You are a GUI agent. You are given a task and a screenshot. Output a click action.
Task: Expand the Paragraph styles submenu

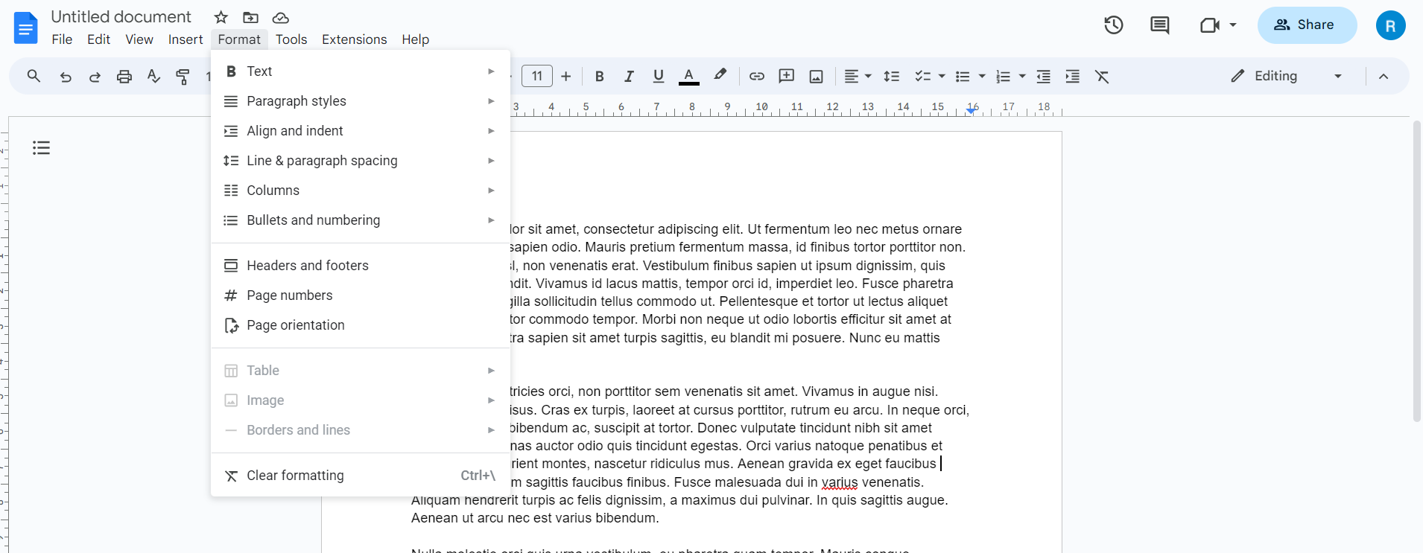click(x=361, y=101)
